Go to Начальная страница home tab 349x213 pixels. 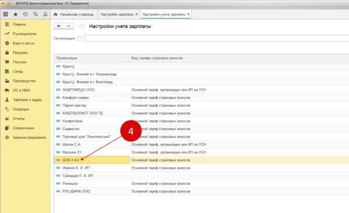tap(74, 15)
